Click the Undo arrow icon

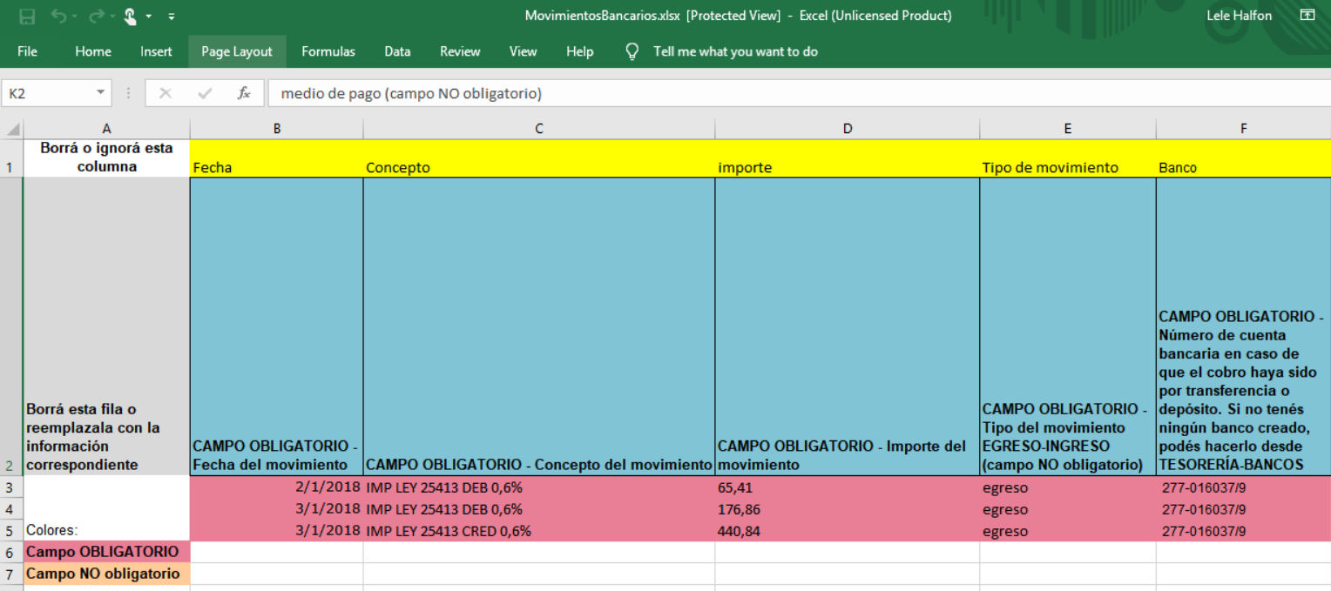[58, 16]
